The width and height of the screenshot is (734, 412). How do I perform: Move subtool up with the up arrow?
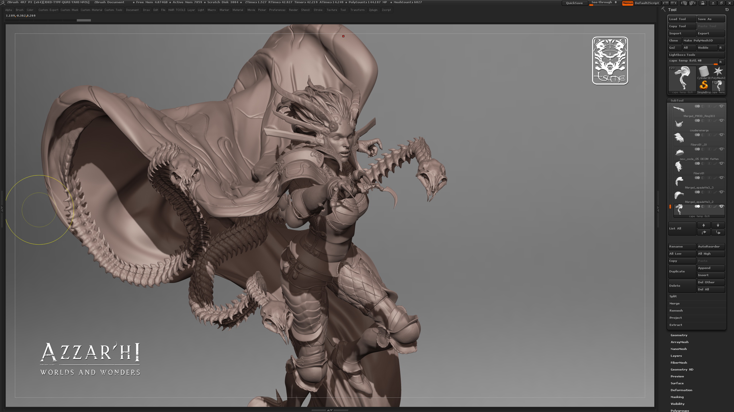pos(704,225)
